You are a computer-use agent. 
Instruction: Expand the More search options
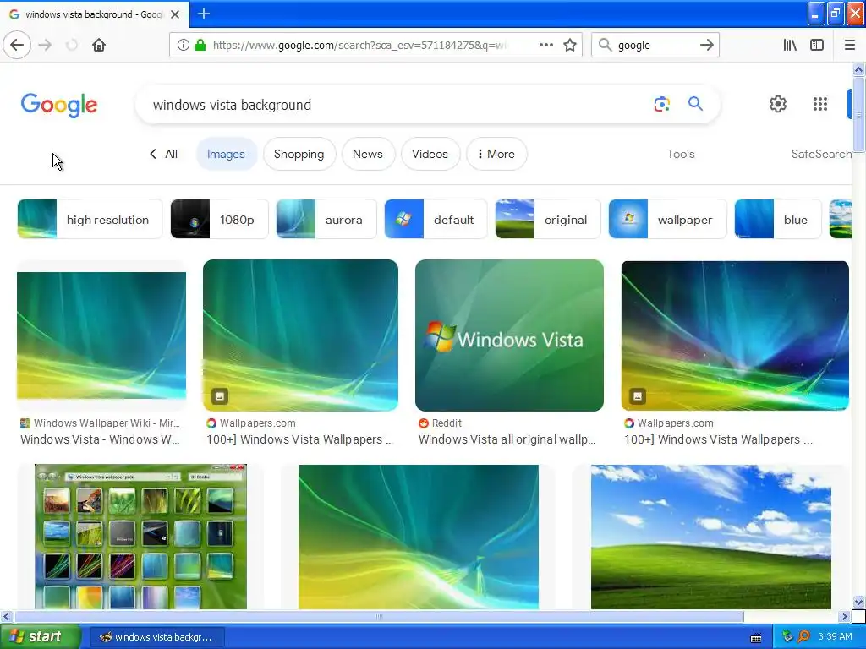(496, 154)
